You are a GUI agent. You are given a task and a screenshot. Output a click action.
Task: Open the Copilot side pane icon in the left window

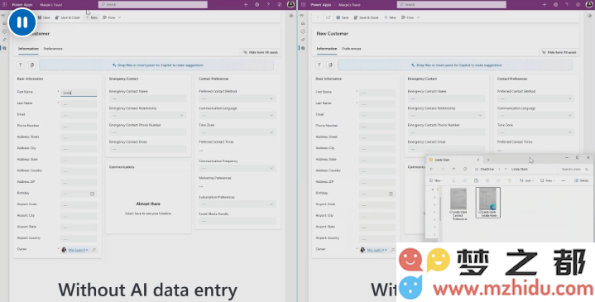coord(291,16)
